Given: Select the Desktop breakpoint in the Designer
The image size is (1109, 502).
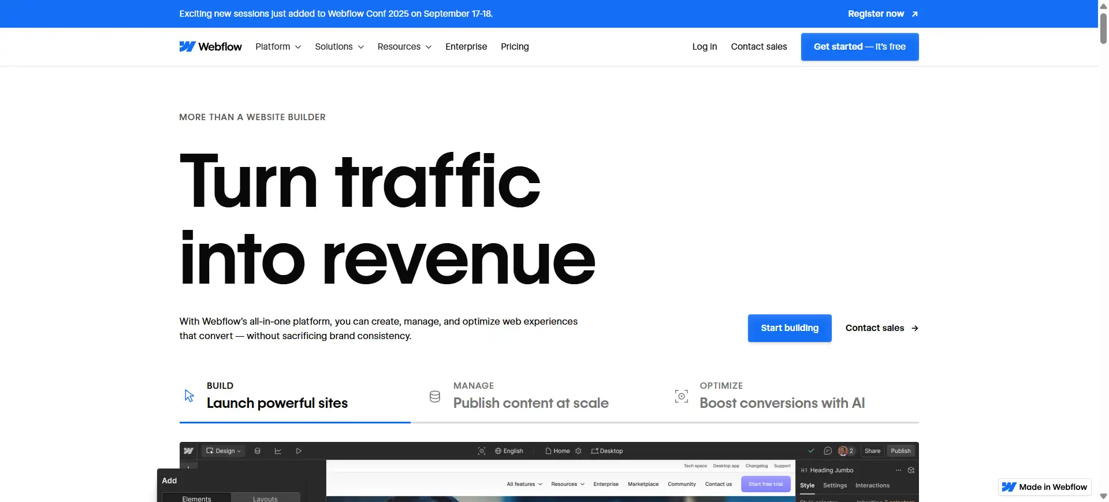Looking at the screenshot, I should (606, 451).
